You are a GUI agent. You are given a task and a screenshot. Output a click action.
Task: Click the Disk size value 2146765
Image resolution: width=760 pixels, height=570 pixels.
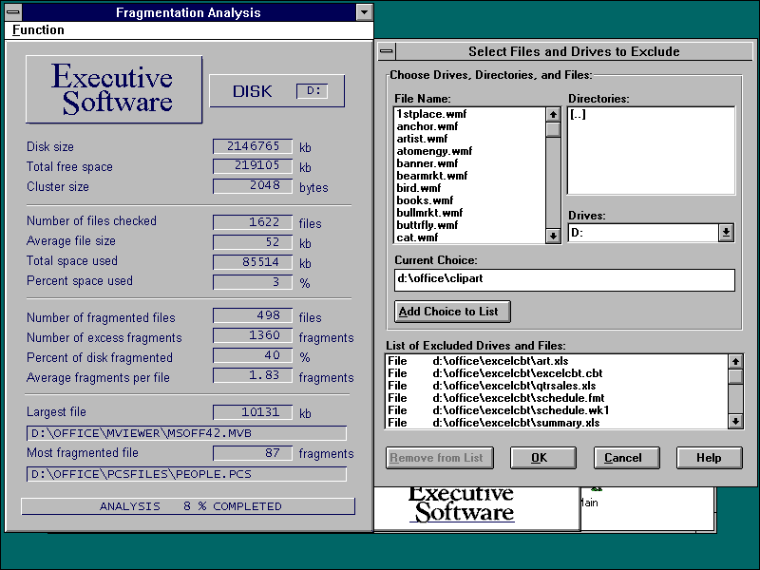point(253,146)
